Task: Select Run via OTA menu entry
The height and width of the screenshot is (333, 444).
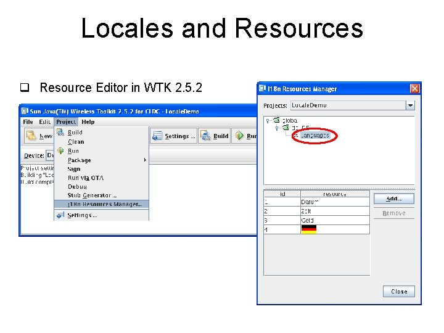Action: coord(86,178)
